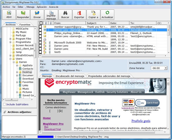Image resolution: width=172 pixels, height=140 pixels.
Task: Click the envelope icon of member-support message
Action: 45,27
